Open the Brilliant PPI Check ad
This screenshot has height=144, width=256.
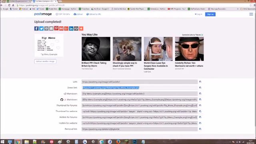pyautogui.click(x=96, y=53)
